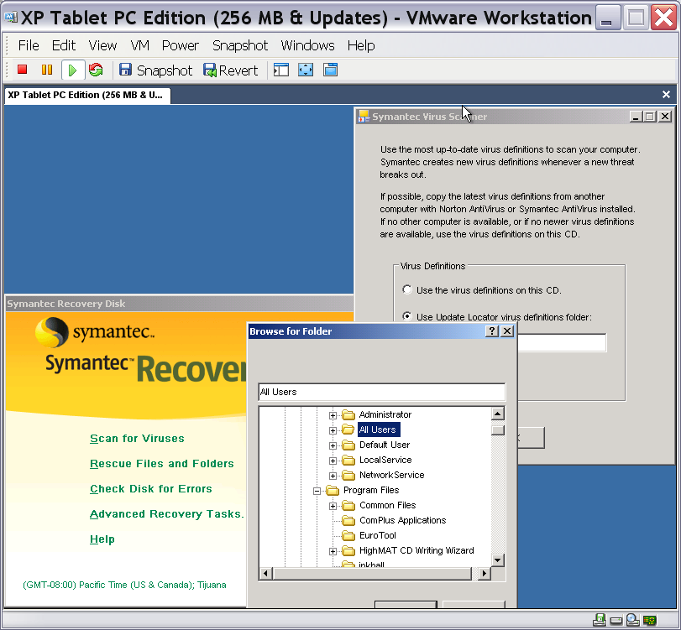The width and height of the screenshot is (681, 630).
Task: Revert the VM using the Revert icon
Action: [230, 70]
